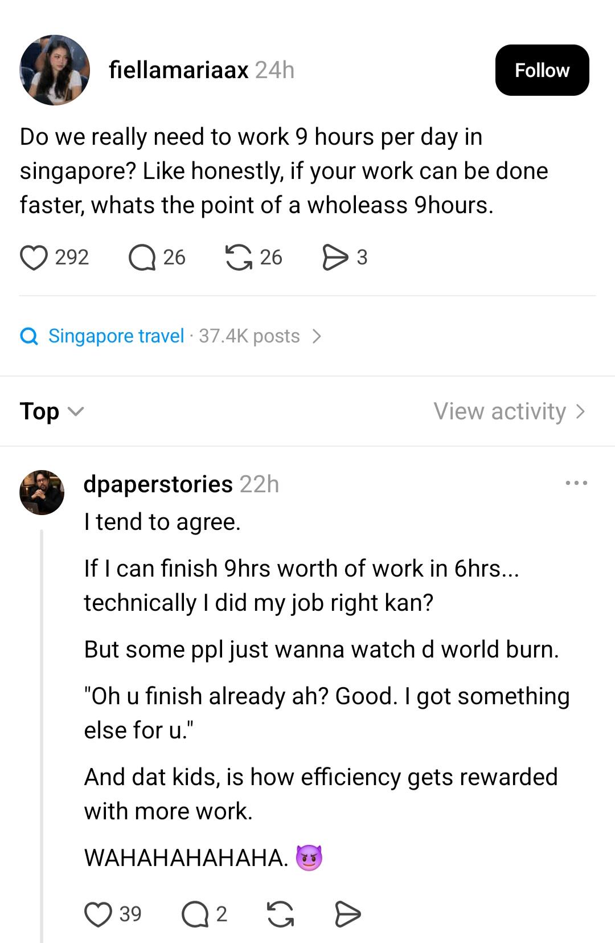Repost dpaperstories' reply
This screenshot has width=615, height=943.
(281, 914)
